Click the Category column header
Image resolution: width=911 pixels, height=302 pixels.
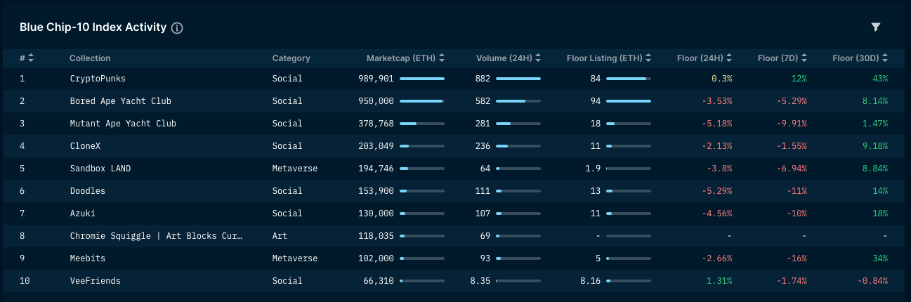(x=291, y=58)
